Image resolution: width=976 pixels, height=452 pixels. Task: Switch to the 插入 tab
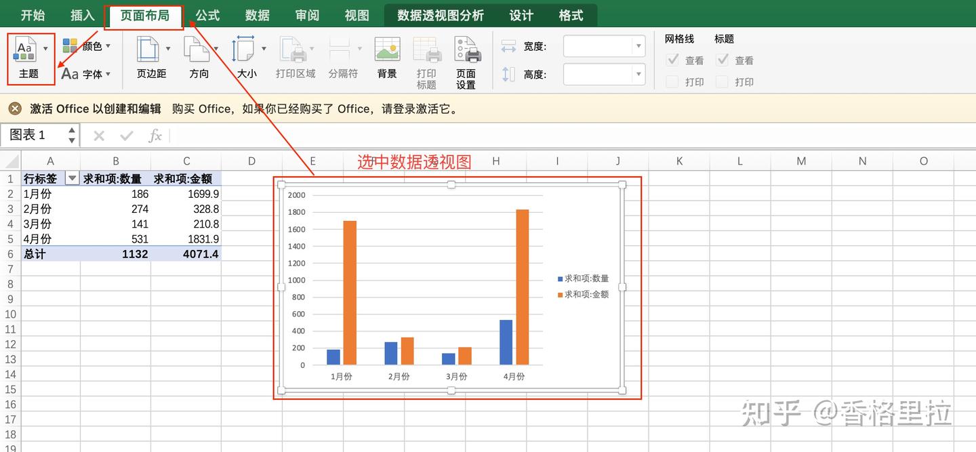tap(83, 15)
